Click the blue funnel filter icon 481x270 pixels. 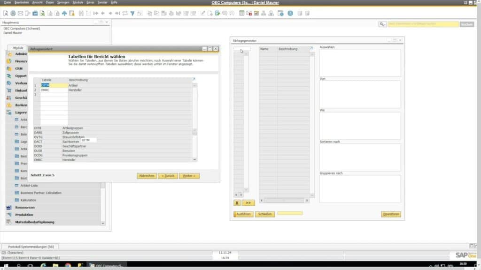pos(132,13)
